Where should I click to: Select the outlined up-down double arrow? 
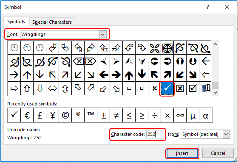point(65,88)
